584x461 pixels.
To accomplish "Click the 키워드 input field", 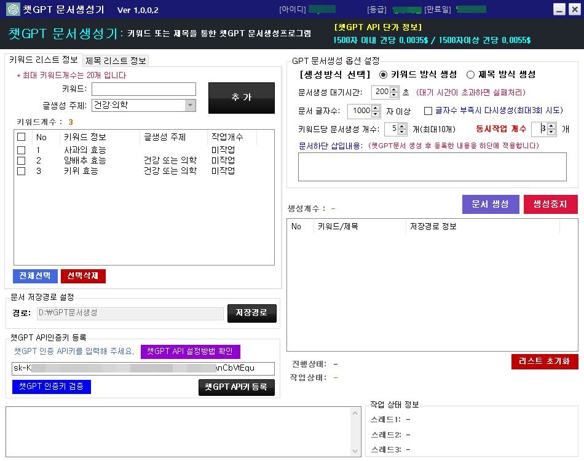I will click(144, 89).
